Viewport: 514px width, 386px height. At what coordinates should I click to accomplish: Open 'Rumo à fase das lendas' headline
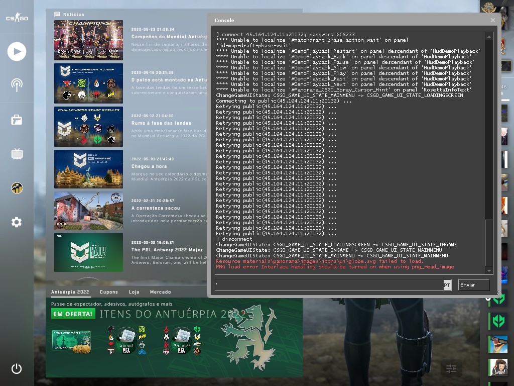pos(161,123)
